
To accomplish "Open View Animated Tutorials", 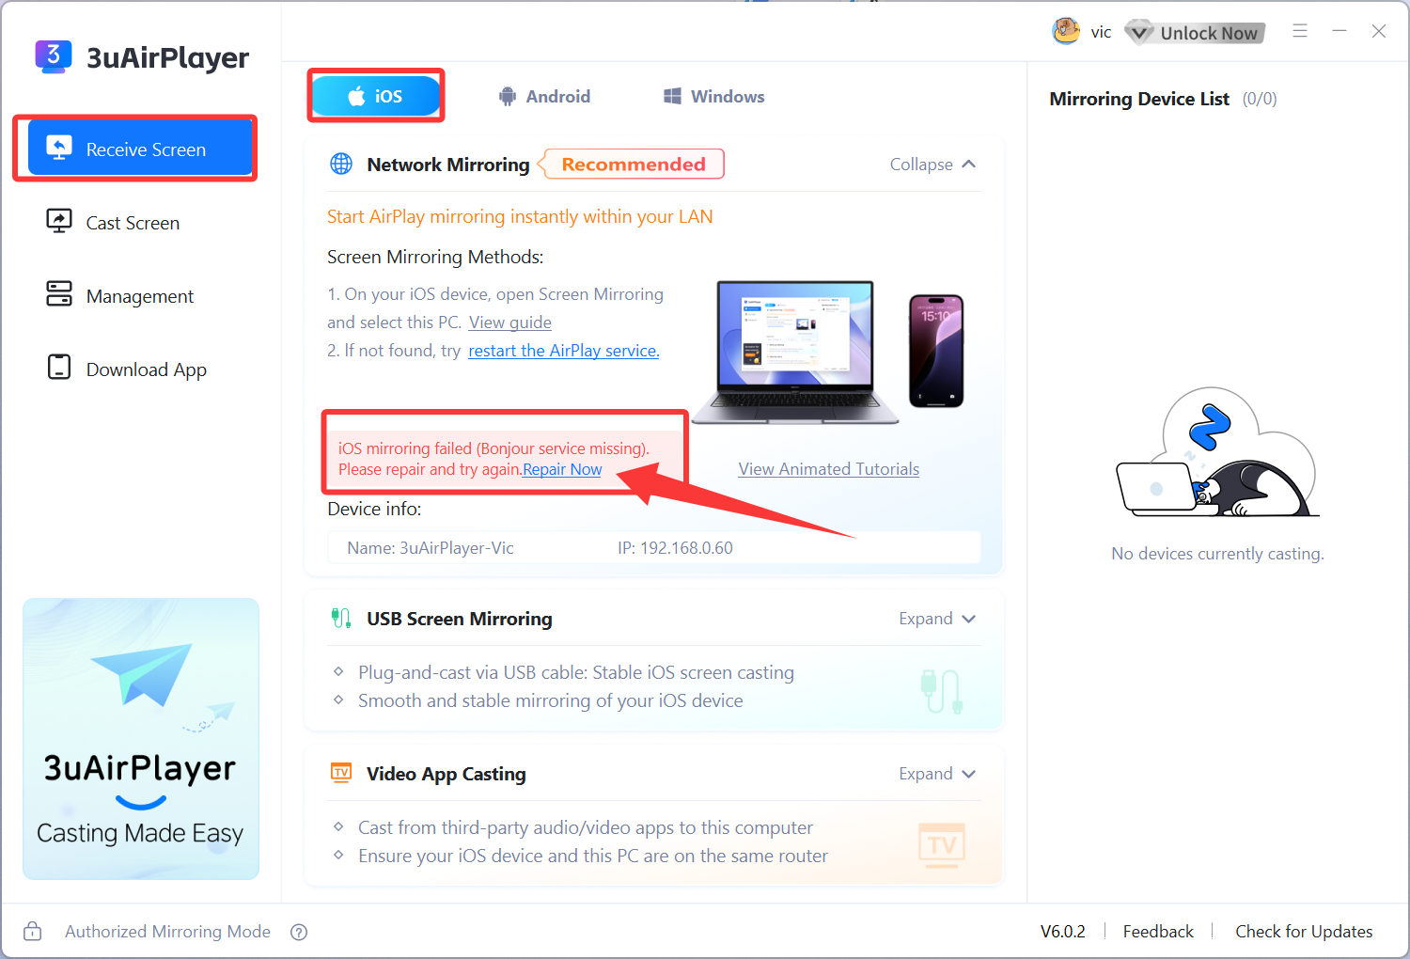I will [828, 468].
